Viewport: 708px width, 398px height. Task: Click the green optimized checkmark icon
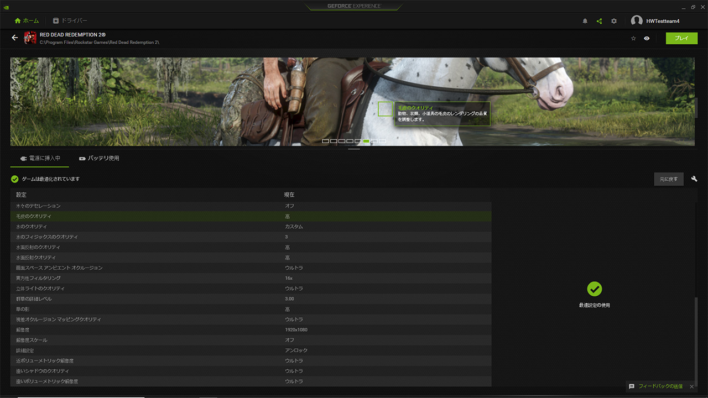coord(15,179)
